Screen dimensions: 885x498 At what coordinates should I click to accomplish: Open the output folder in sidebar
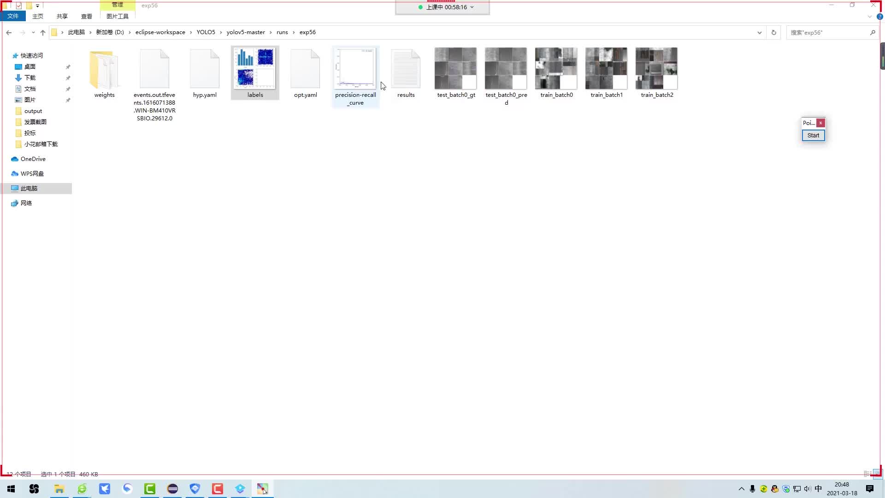pos(33,111)
